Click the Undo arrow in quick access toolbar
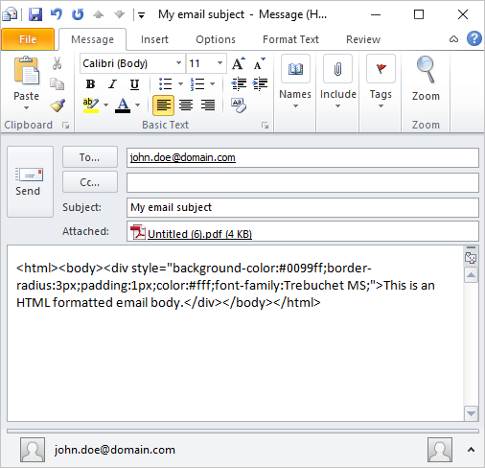 (57, 14)
